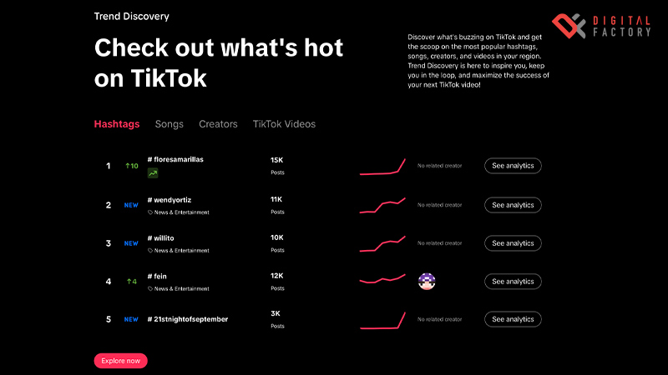Image resolution: width=668 pixels, height=375 pixels.
Task: Click the tag icon under willito
Action: coord(150,251)
